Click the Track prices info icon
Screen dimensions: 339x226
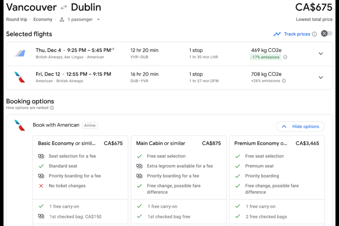pos(314,34)
